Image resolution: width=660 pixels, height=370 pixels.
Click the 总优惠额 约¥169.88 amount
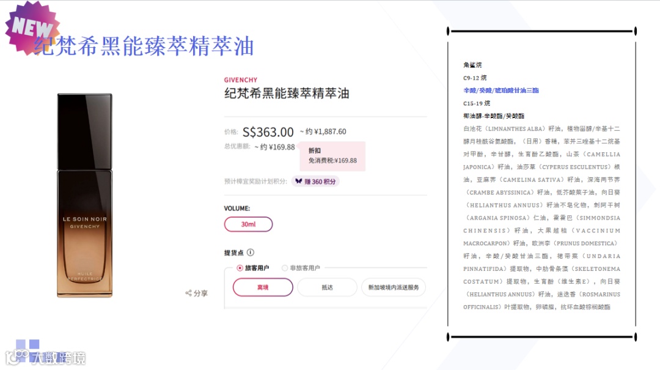(274, 147)
